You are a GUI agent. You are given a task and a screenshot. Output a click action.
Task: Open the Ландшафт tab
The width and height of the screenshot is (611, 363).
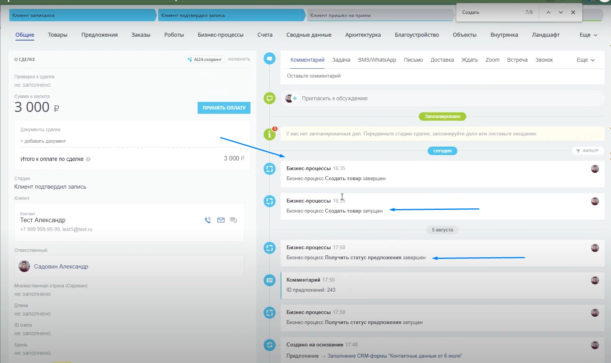point(546,35)
